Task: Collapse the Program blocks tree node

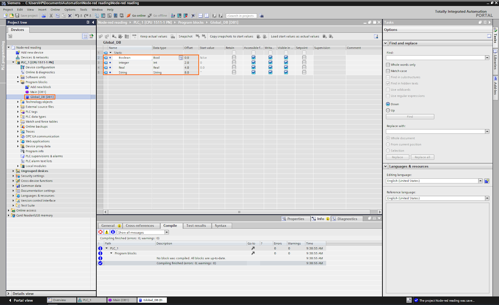Action: pyautogui.click(x=18, y=82)
